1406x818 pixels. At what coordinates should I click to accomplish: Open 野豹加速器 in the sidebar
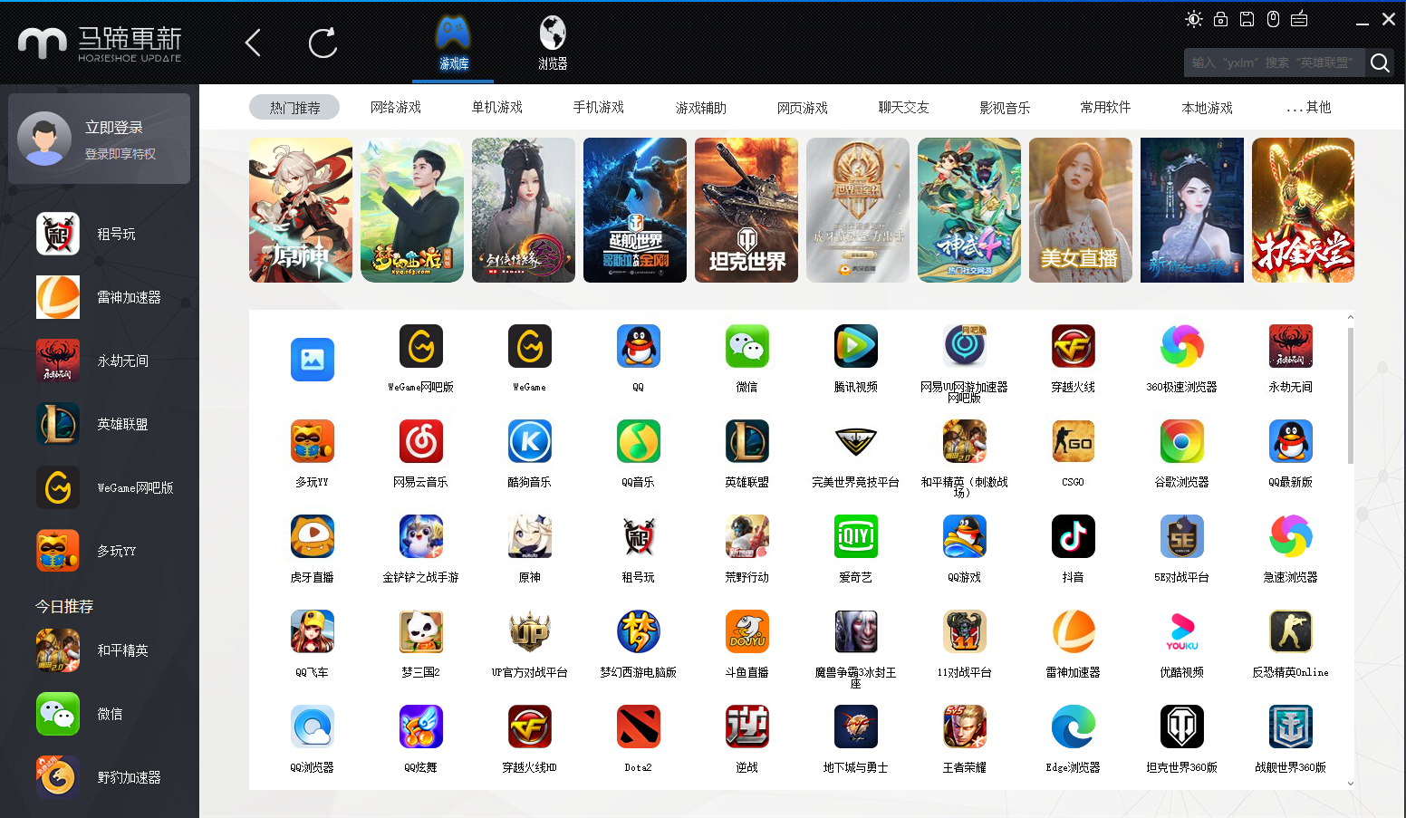[x=100, y=777]
